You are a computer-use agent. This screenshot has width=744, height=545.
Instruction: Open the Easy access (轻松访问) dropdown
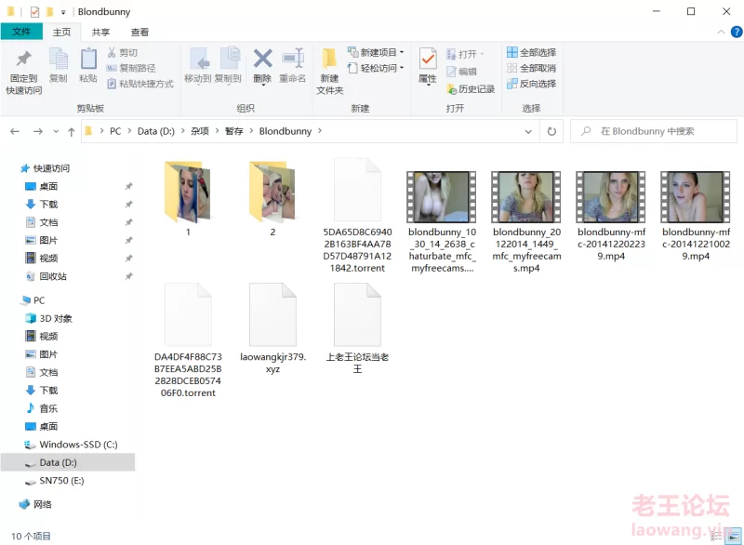(x=377, y=68)
